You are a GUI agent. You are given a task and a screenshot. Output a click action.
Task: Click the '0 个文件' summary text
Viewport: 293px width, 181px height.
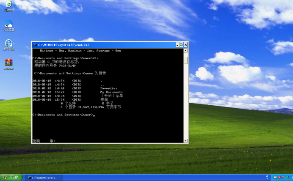pyautogui.click(x=68, y=103)
